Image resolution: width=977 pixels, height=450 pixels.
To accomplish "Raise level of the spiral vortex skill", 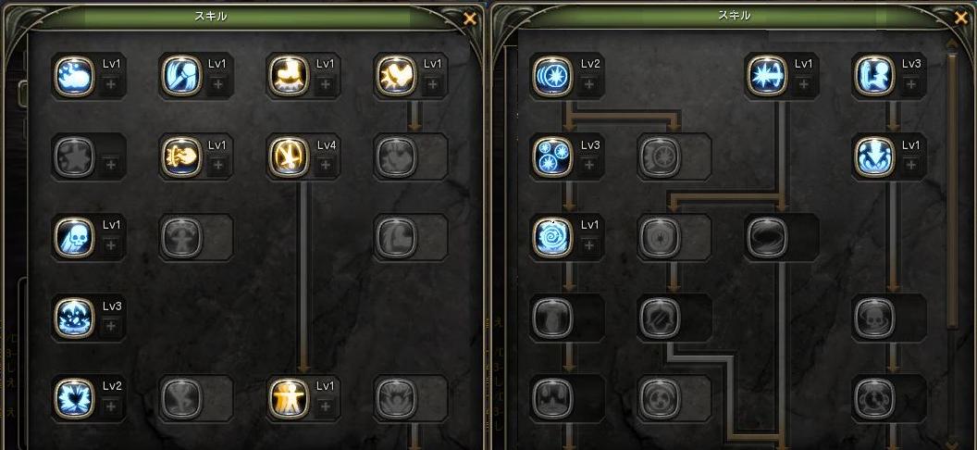I will pyautogui.click(x=589, y=245).
